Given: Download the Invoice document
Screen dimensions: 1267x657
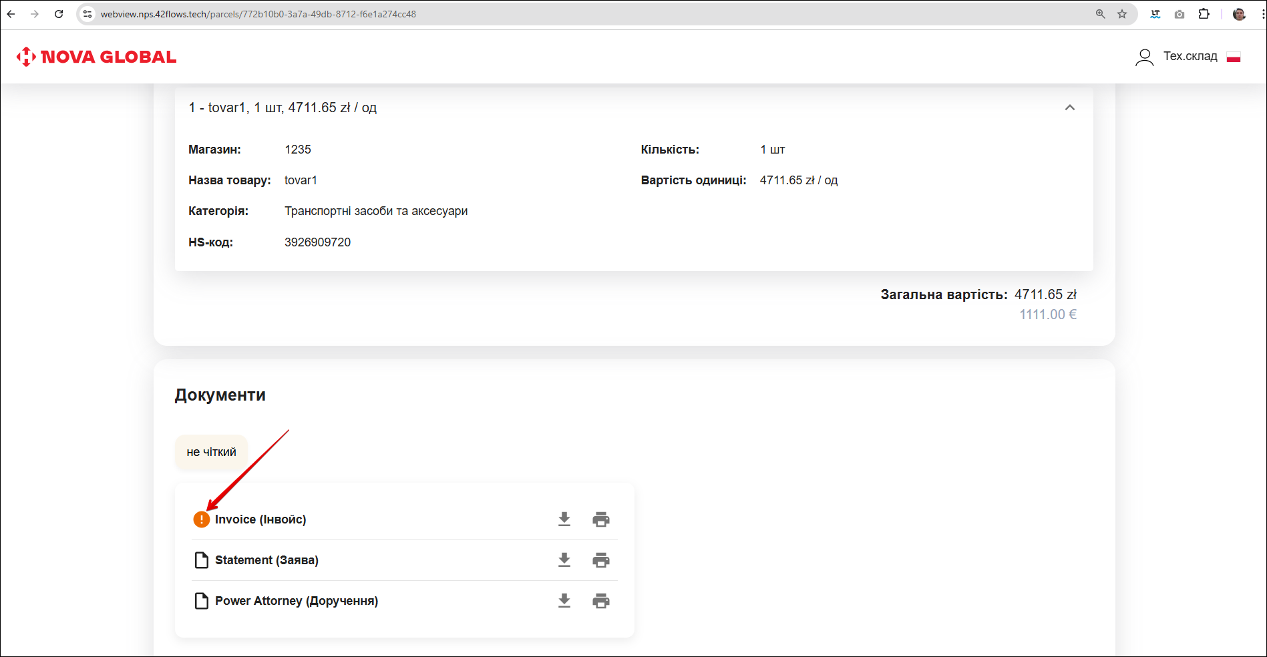Looking at the screenshot, I should click(x=564, y=519).
